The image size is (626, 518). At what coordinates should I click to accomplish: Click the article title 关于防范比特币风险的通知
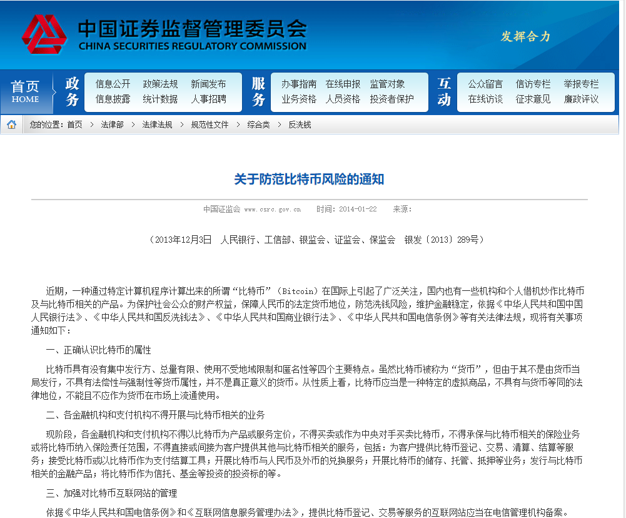[309, 180]
